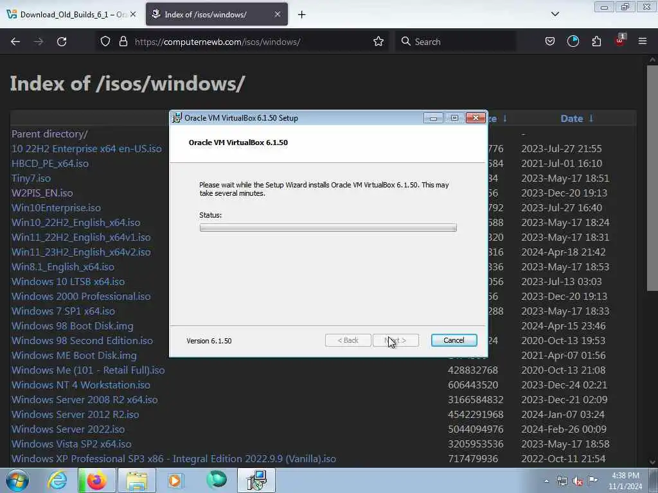Reload the current page
Image resolution: width=658 pixels, height=493 pixels.
coord(62,42)
